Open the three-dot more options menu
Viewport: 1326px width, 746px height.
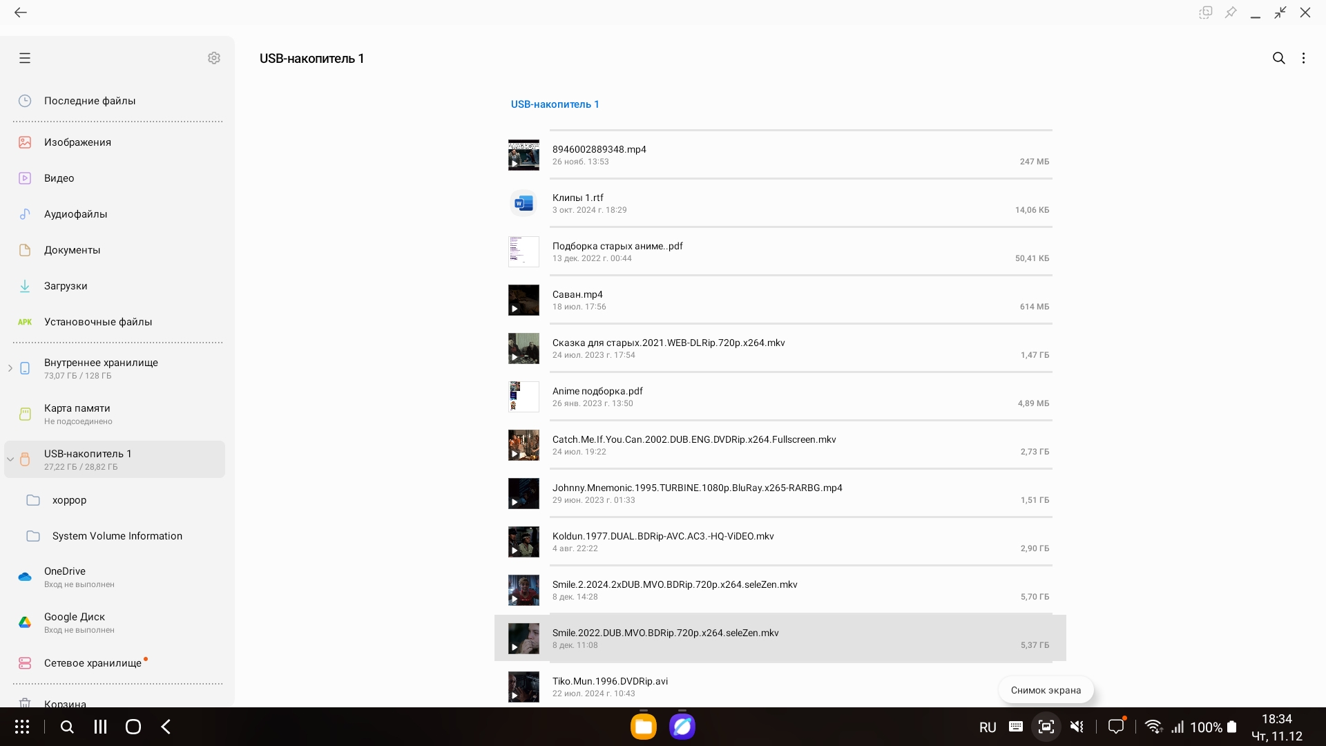point(1303,58)
